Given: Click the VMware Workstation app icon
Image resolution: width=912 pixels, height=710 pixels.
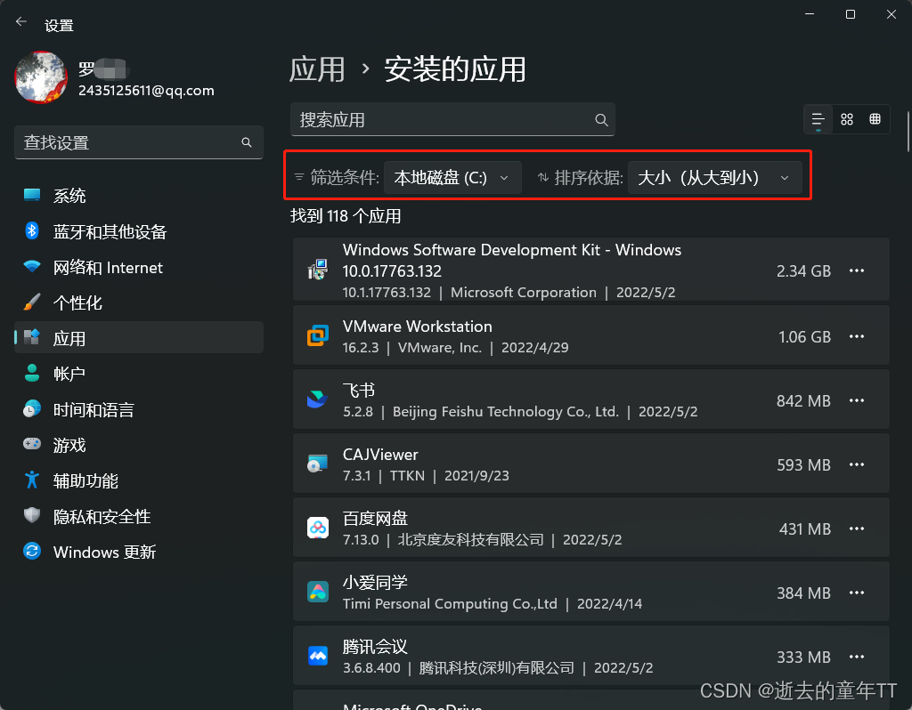Looking at the screenshot, I should click(x=318, y=335).
